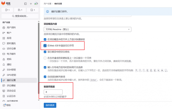
Task: Click the 偏好设置 sliders icon
Action: click(x=4, y=80)
